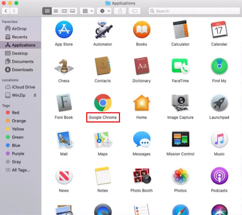Select the Yellow tag

click(x=21, y=129)
